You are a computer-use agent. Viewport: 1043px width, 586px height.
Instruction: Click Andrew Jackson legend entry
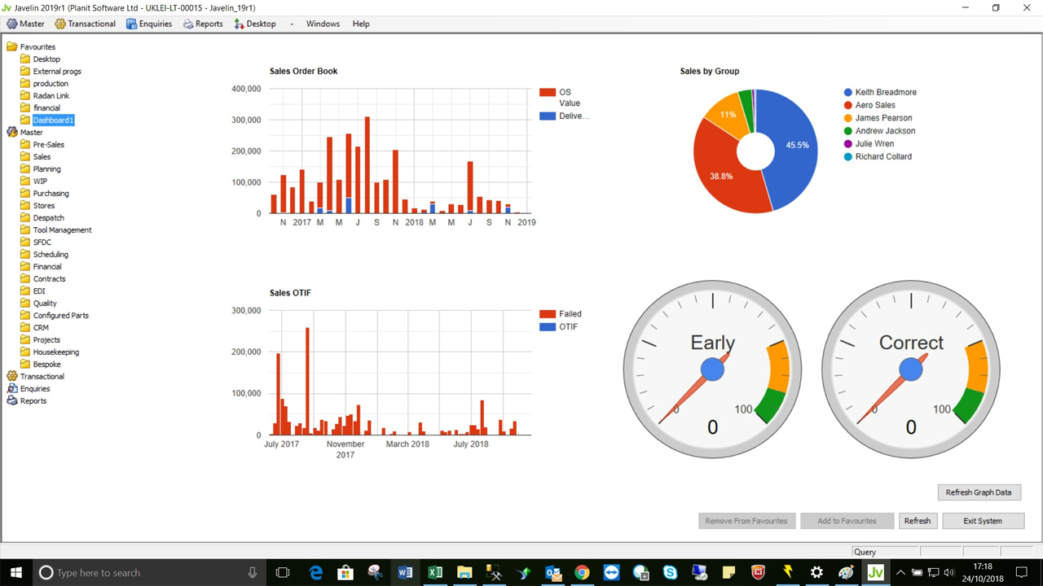879,131
